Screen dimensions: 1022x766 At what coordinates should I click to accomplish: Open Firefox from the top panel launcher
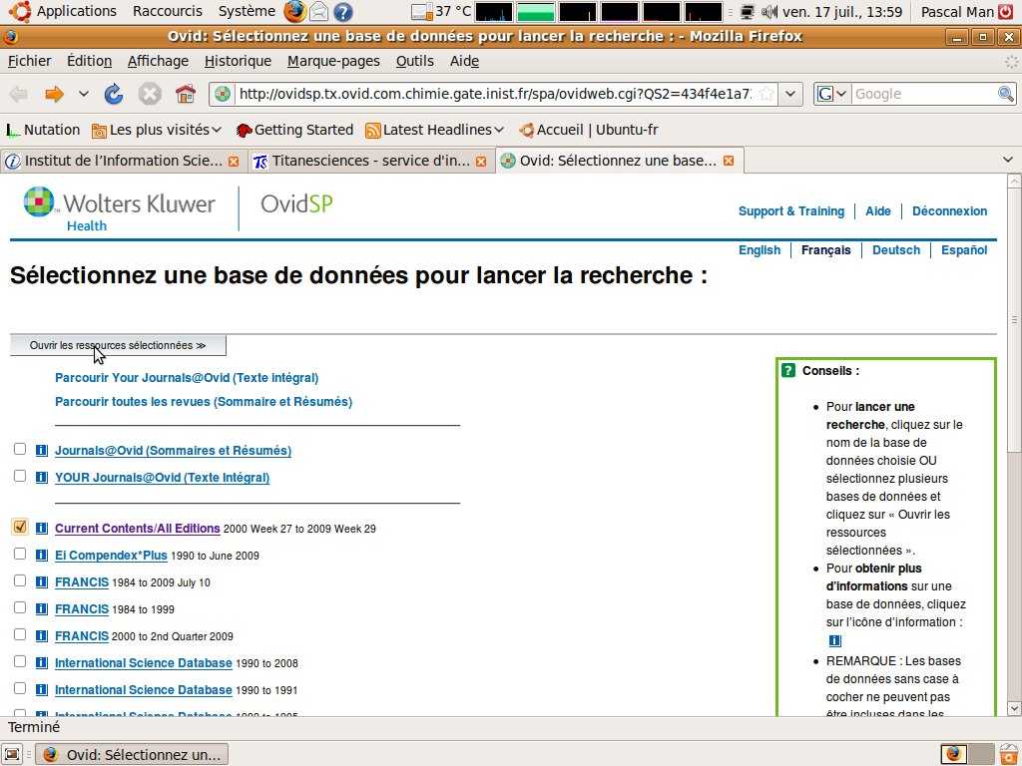pos(294,11)
